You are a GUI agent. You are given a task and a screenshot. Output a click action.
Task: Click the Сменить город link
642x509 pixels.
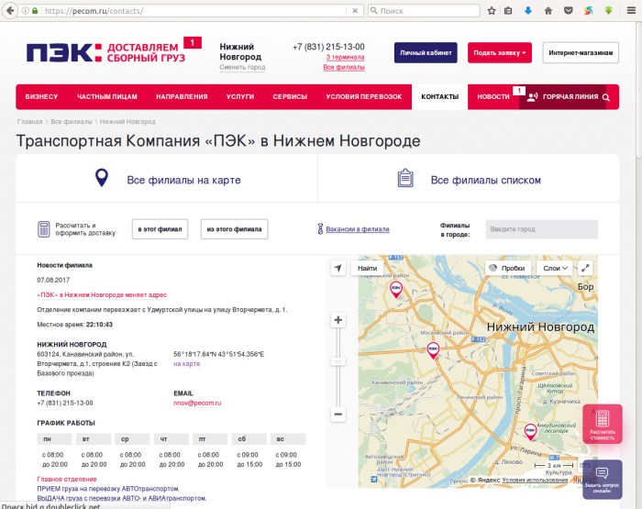(x=242, y=67)
